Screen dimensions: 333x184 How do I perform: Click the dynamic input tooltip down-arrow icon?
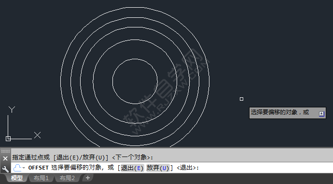pos(321,114)
